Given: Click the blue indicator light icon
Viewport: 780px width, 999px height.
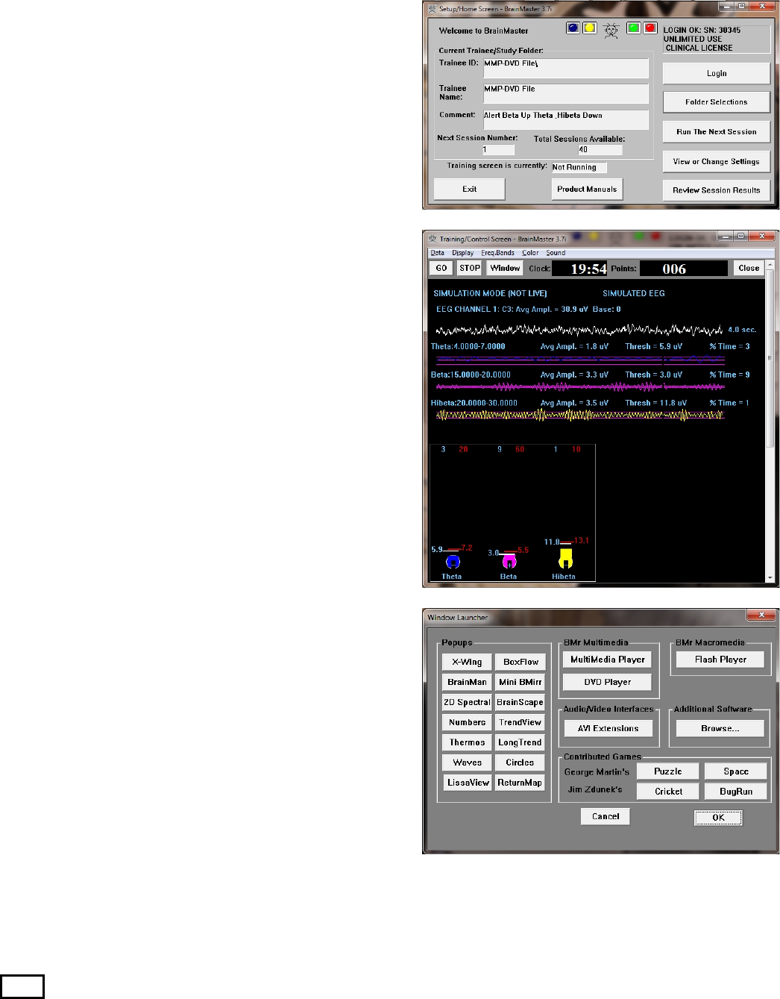Looking at the screenshot, I should (x=573, y=28).
